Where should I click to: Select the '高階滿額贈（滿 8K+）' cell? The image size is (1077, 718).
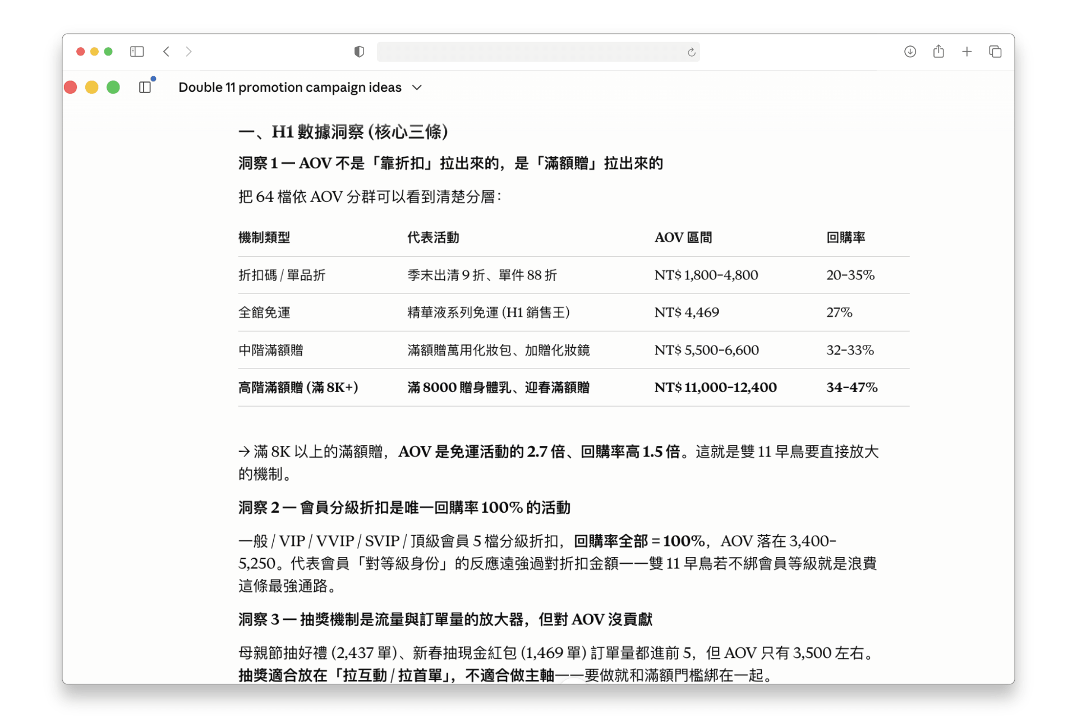coord(298,387)
